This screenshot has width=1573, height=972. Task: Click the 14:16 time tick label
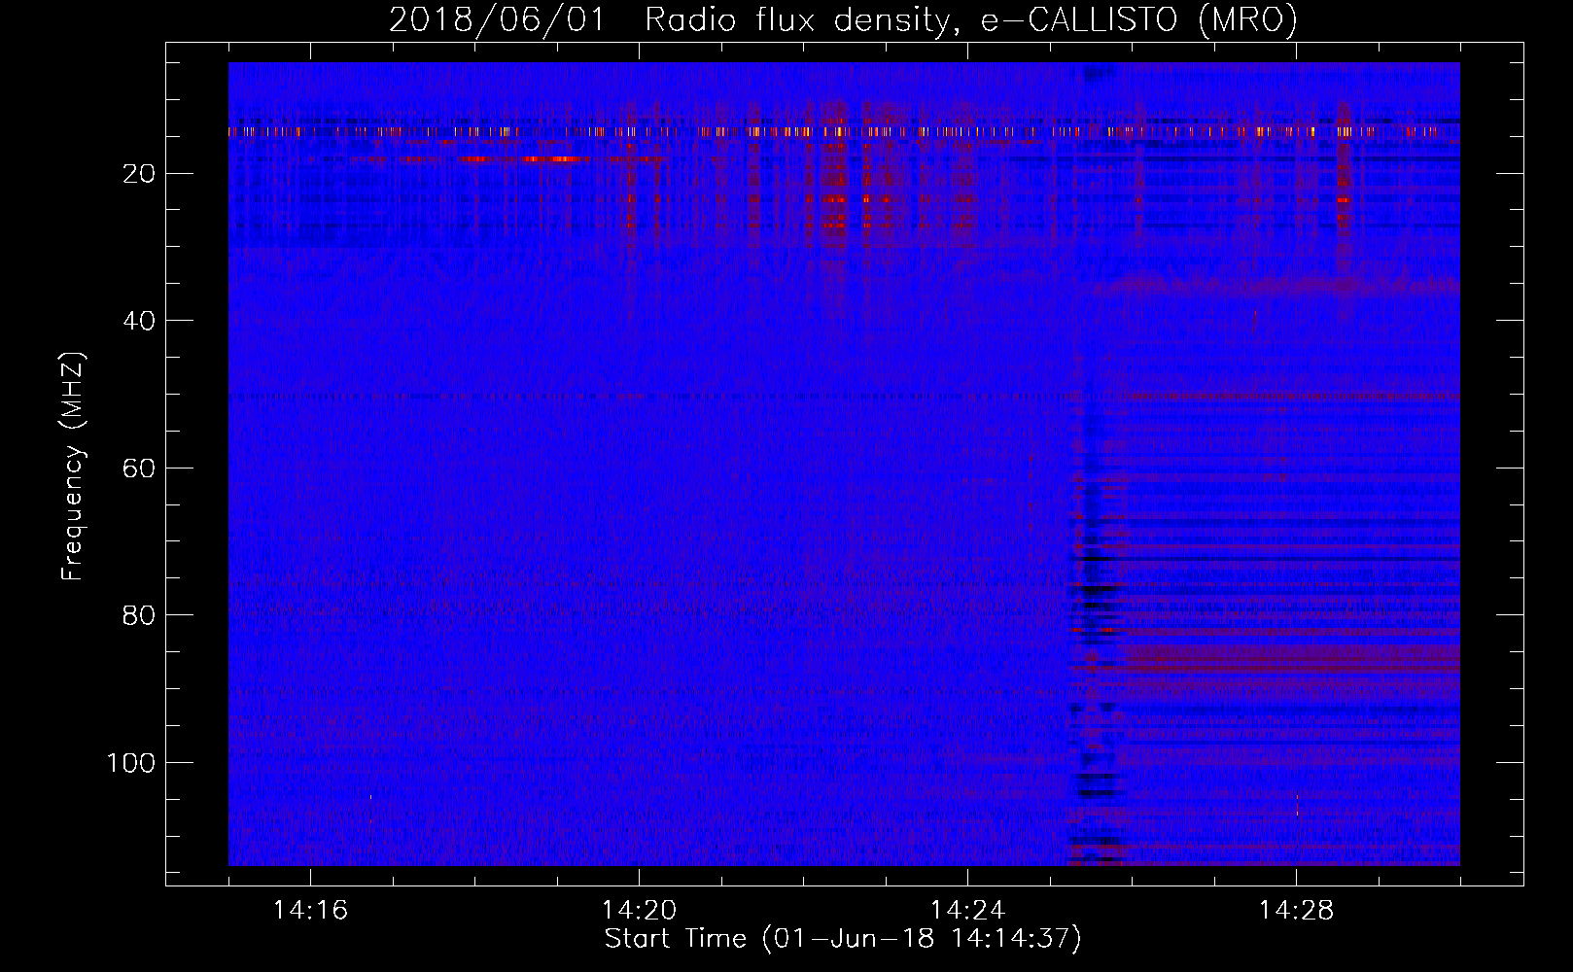pos(310,910)
